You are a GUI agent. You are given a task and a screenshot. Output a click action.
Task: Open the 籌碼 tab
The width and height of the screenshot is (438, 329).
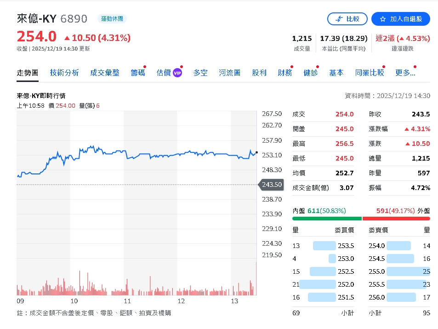tap(137, 73)
